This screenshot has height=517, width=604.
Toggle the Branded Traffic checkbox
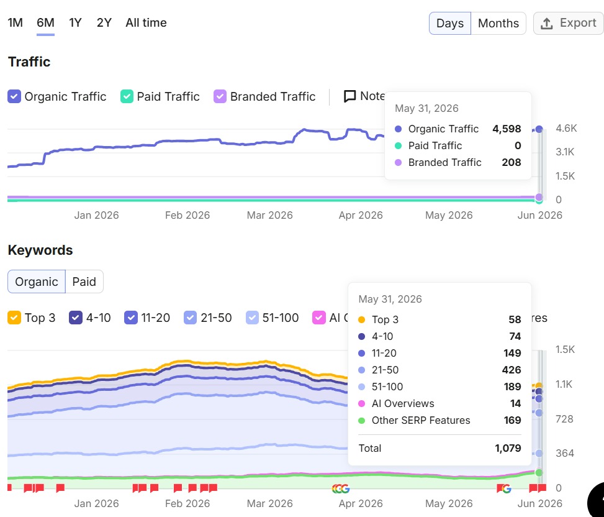(x=220, y=96)
